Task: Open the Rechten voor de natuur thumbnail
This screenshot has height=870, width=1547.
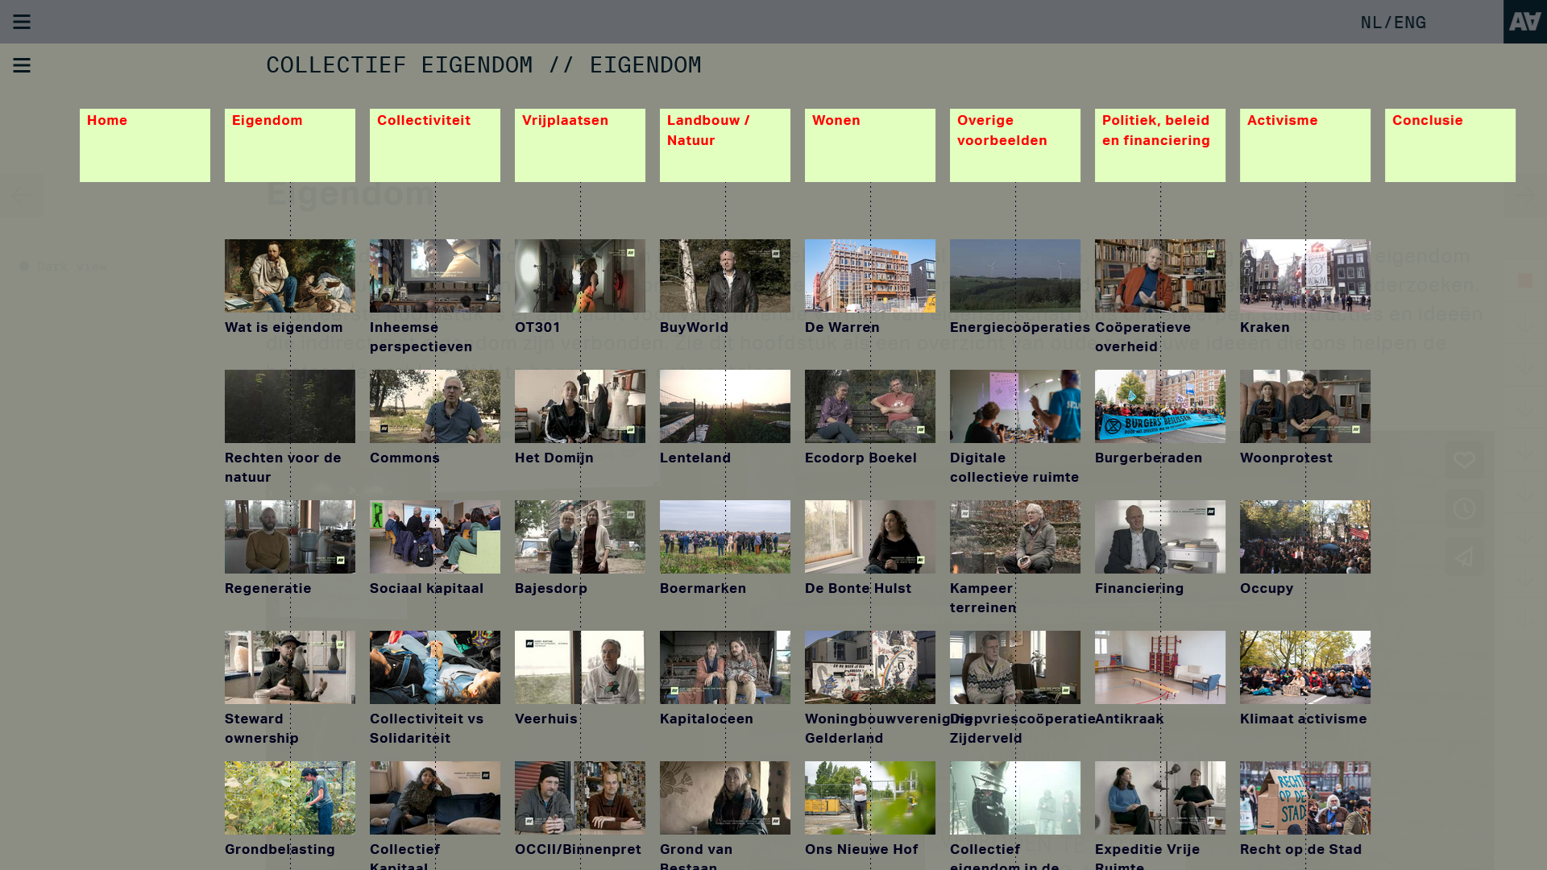Action: pos(290,406)
